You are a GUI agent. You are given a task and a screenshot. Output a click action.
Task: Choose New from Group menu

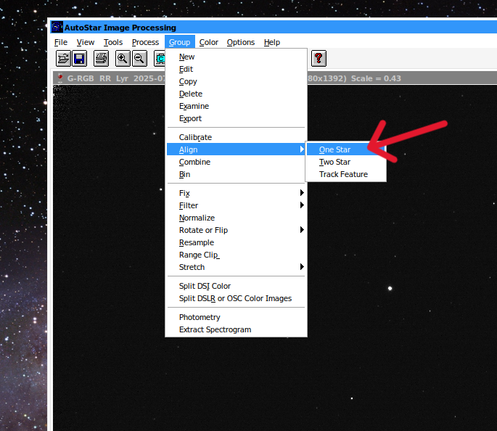(x=236, y=57)
